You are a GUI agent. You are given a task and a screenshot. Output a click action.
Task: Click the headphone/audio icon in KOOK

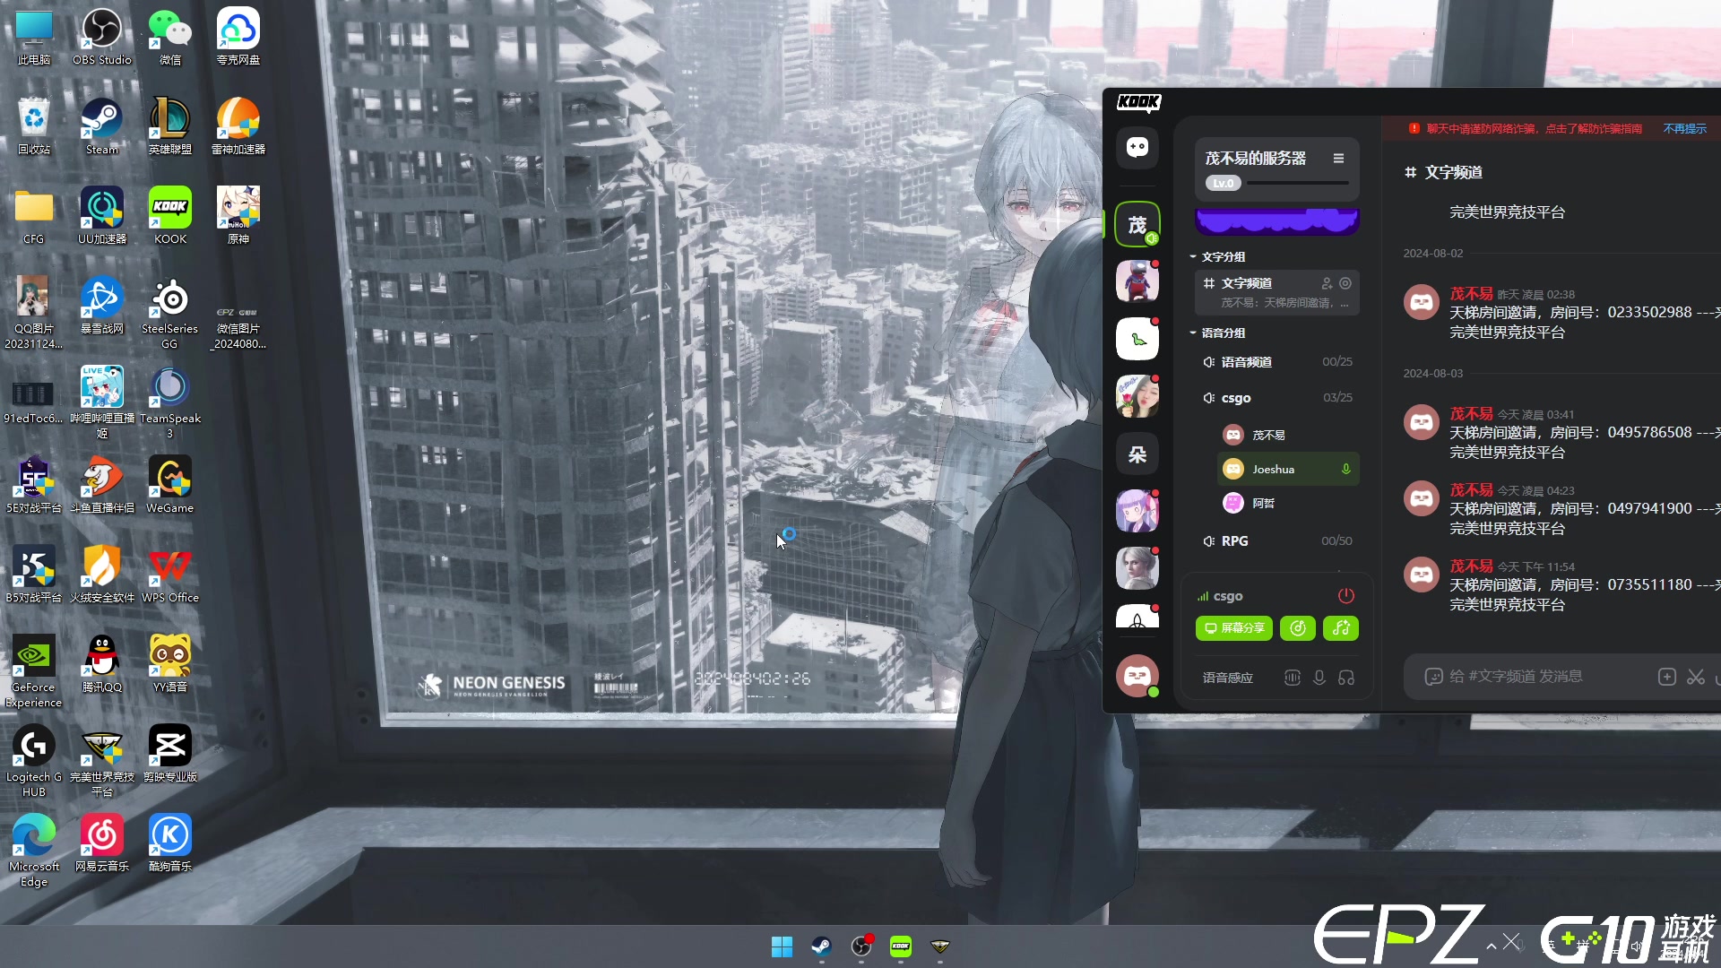point(1347,678)
